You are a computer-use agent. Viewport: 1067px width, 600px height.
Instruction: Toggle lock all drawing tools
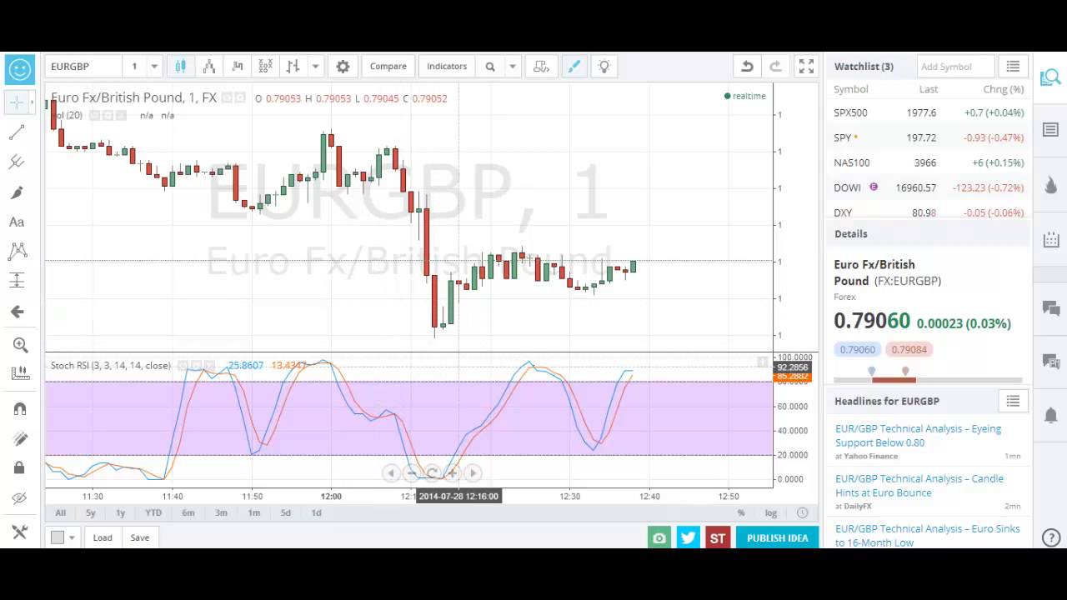point(20,468)
